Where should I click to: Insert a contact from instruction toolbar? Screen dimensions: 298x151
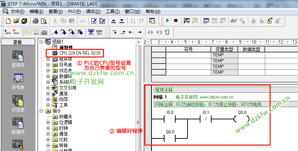click(151, 32)
